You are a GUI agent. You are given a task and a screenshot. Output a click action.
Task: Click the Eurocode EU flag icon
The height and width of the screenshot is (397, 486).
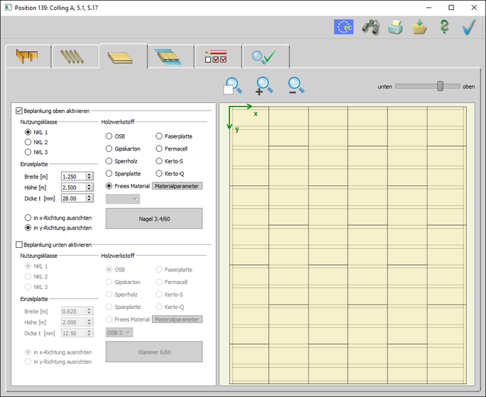click(344, 27)
